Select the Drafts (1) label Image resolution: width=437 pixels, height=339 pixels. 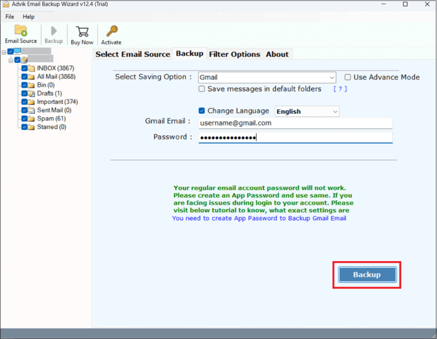point(50,93)
